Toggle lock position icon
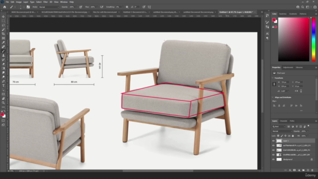318x179 pixels. (x=285, y=136)
